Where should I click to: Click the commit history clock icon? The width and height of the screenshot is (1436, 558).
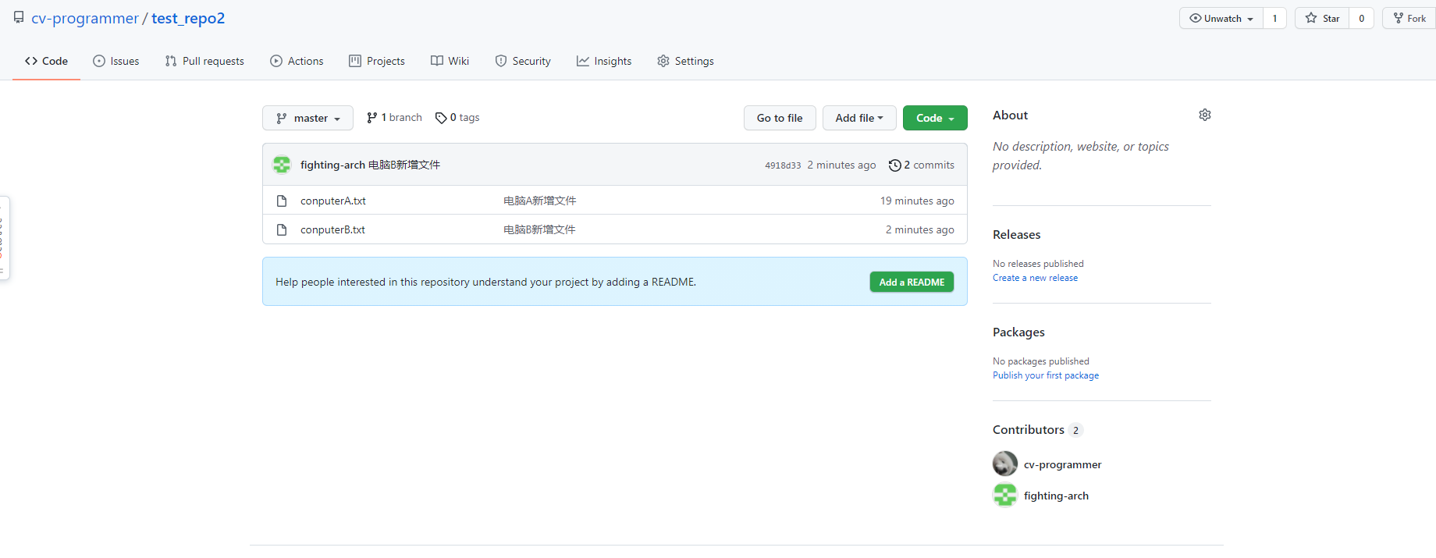click(894, 165)
